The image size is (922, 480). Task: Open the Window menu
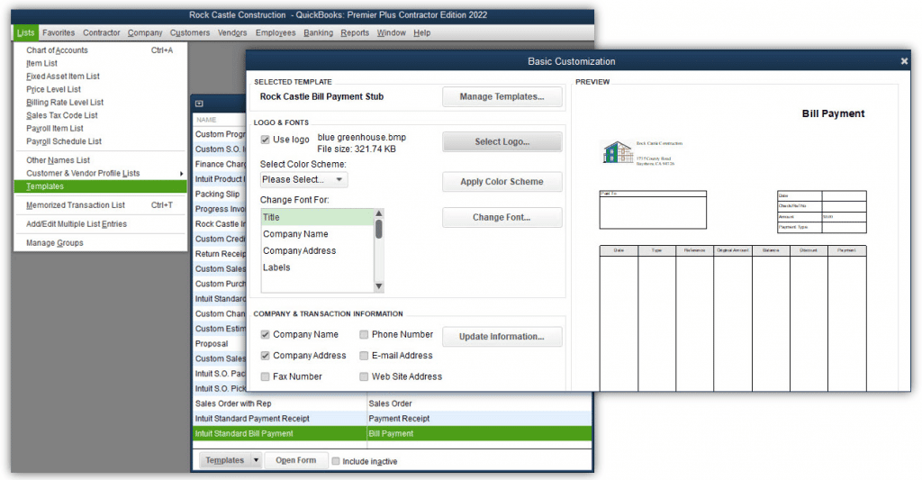(391, 33)
